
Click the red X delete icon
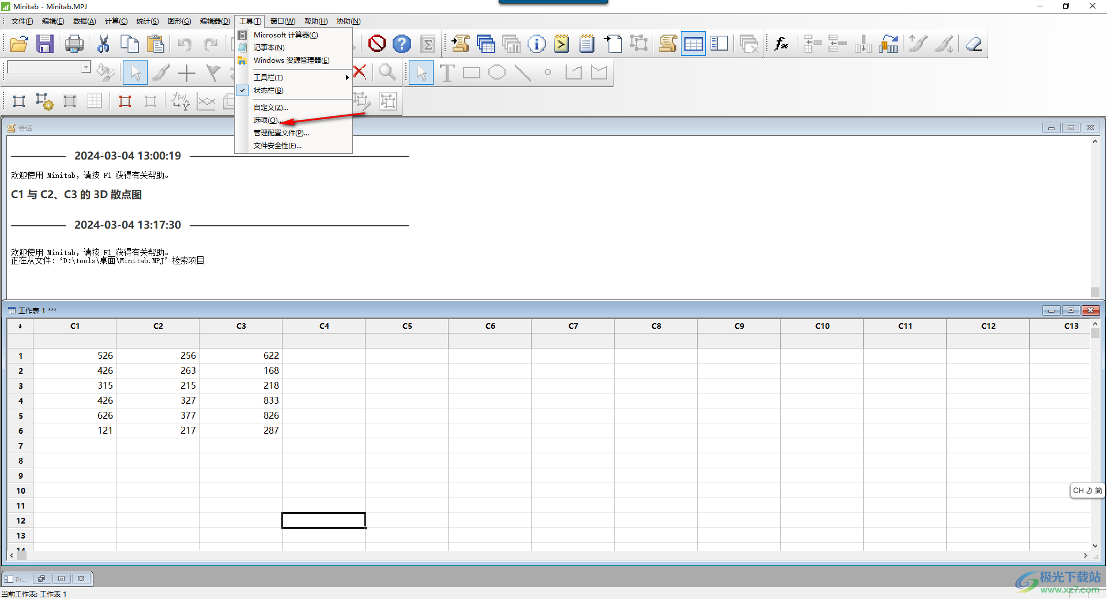point(360,72)
